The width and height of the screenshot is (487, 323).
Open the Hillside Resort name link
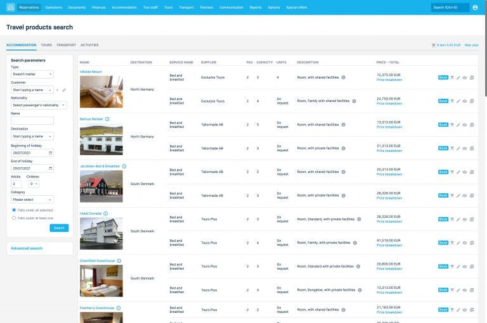tap(91, 72)
